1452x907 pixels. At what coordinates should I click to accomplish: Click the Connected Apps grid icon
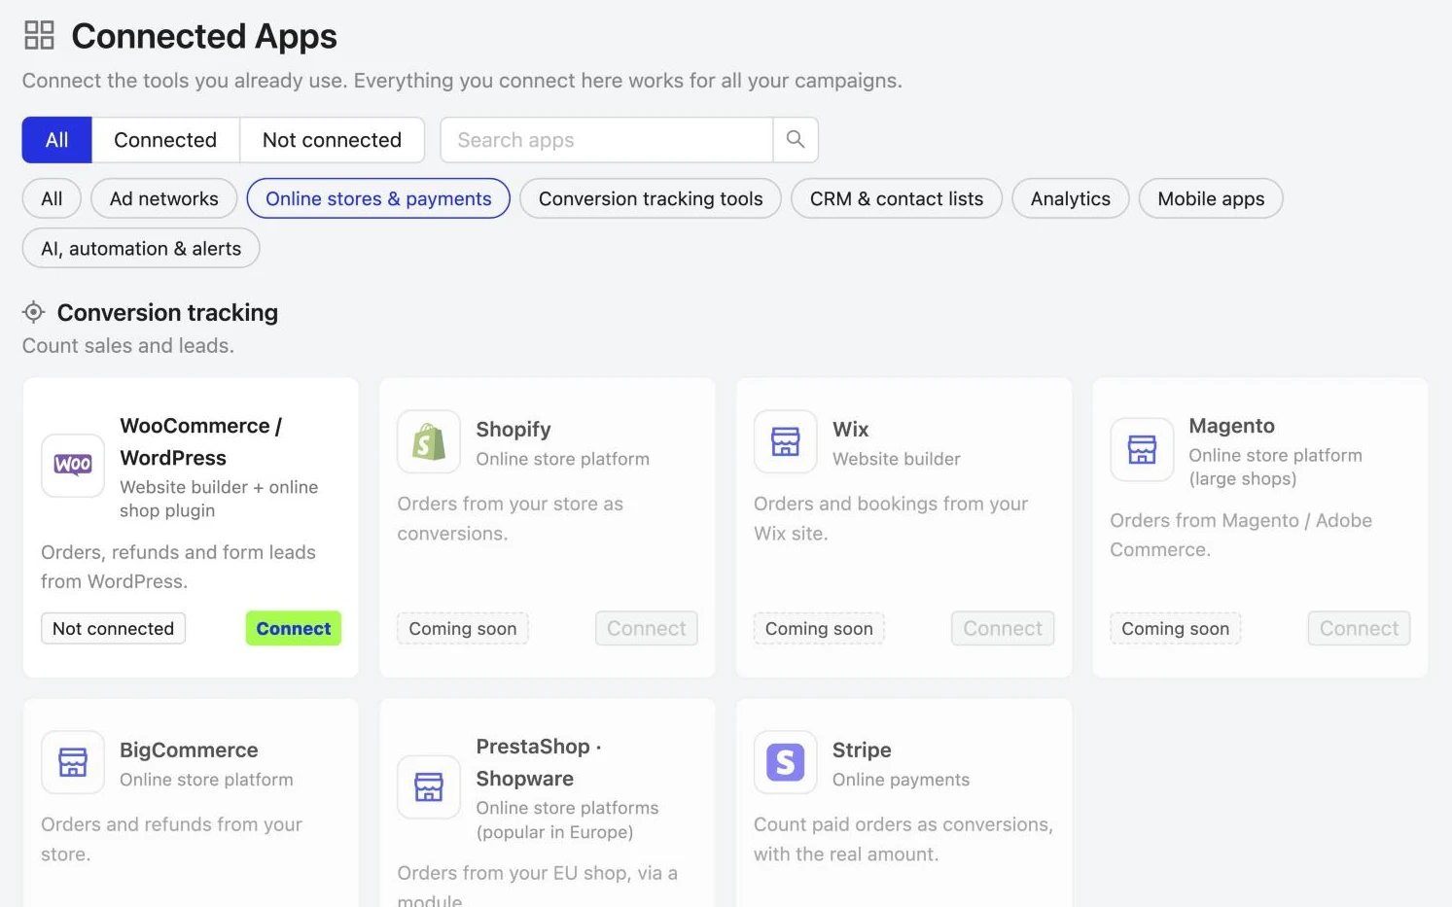point(39,36)
